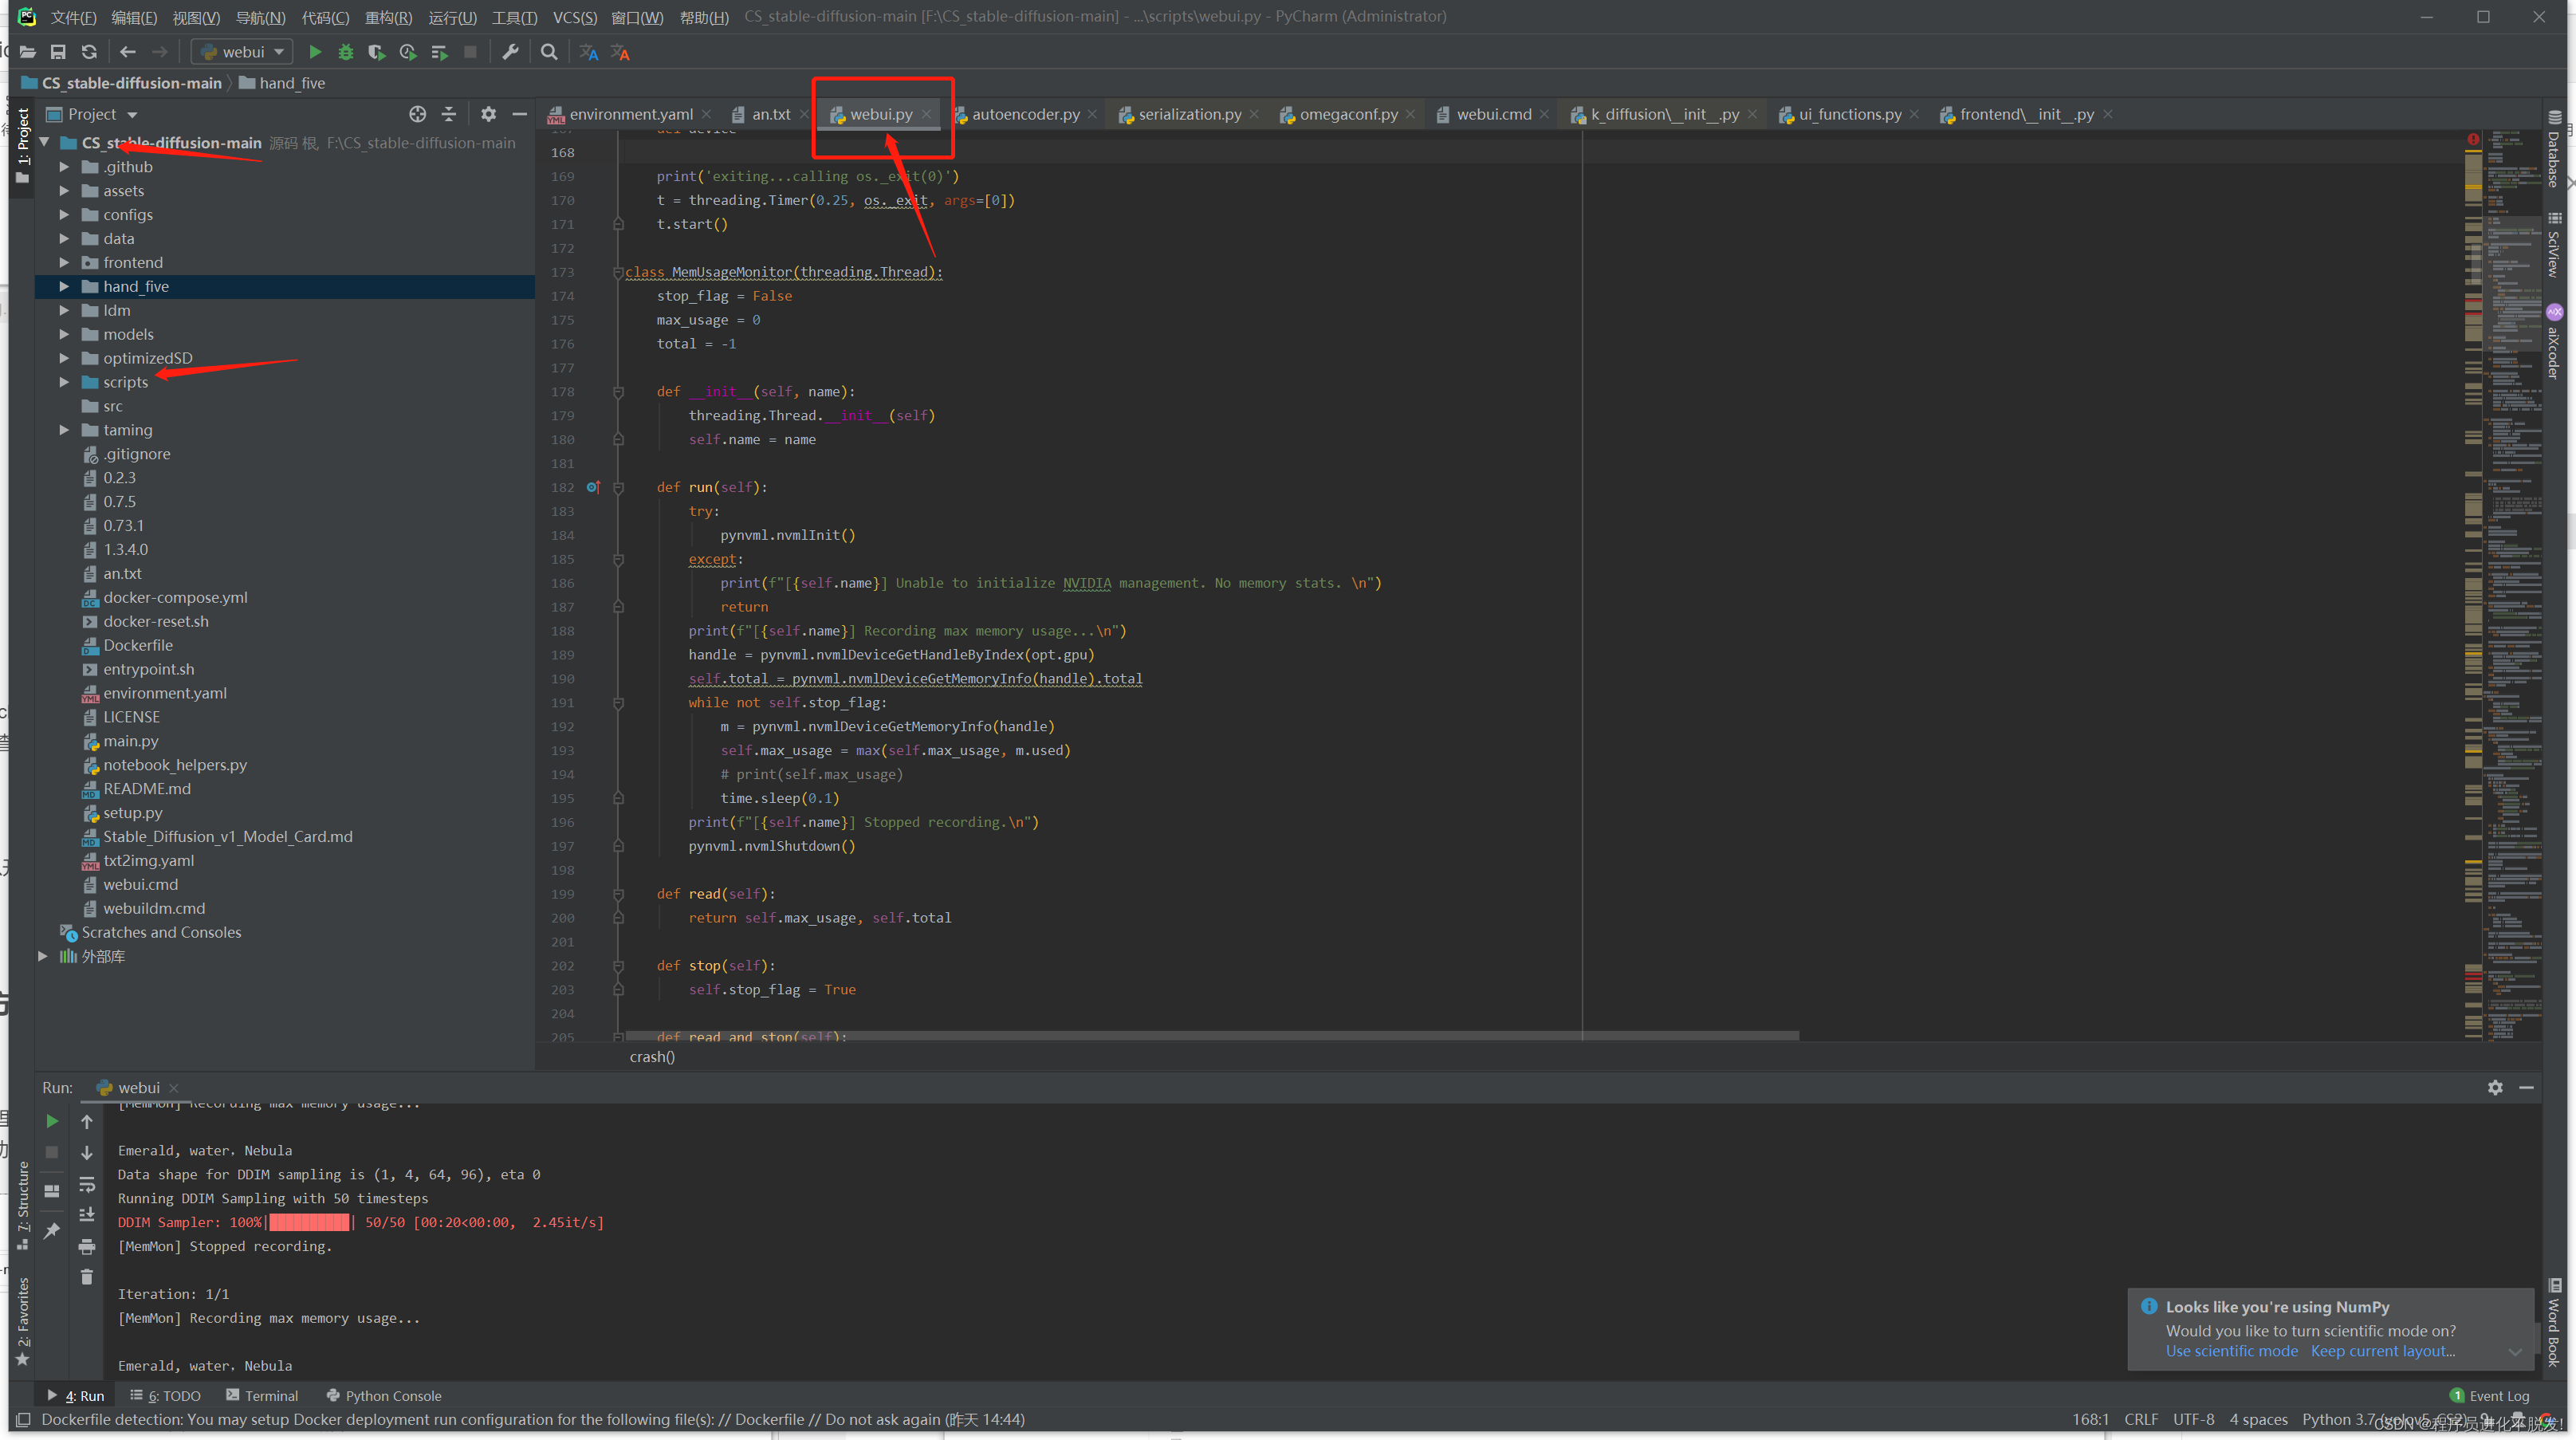
Task: Rerun webui from the Run panel play icon
Action: [x=51, y=1121]
